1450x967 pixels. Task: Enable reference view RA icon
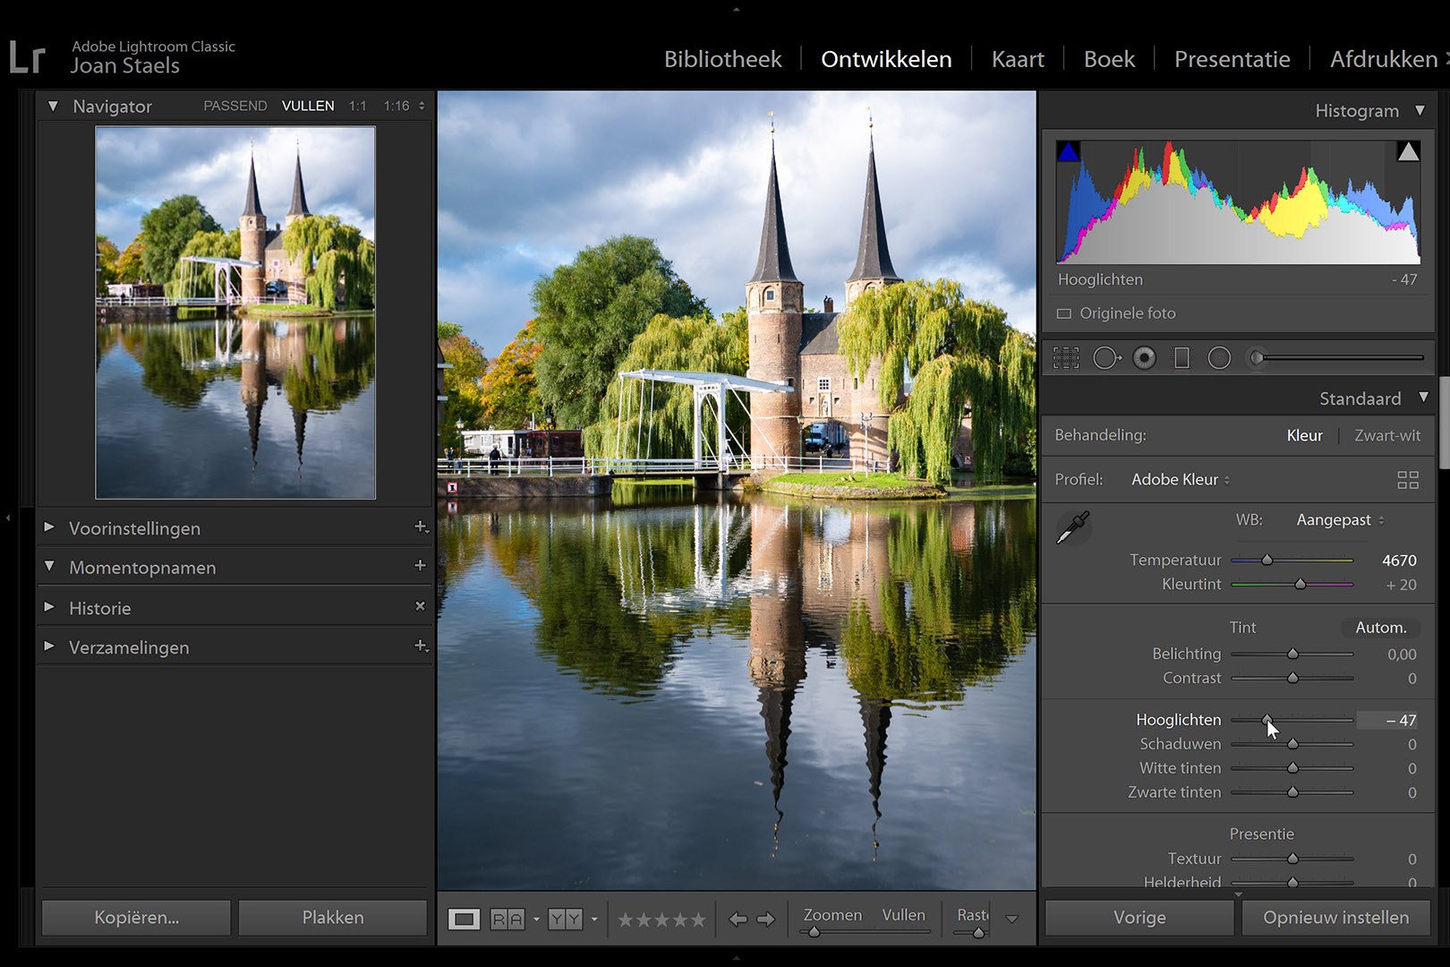tap(507, 919)
